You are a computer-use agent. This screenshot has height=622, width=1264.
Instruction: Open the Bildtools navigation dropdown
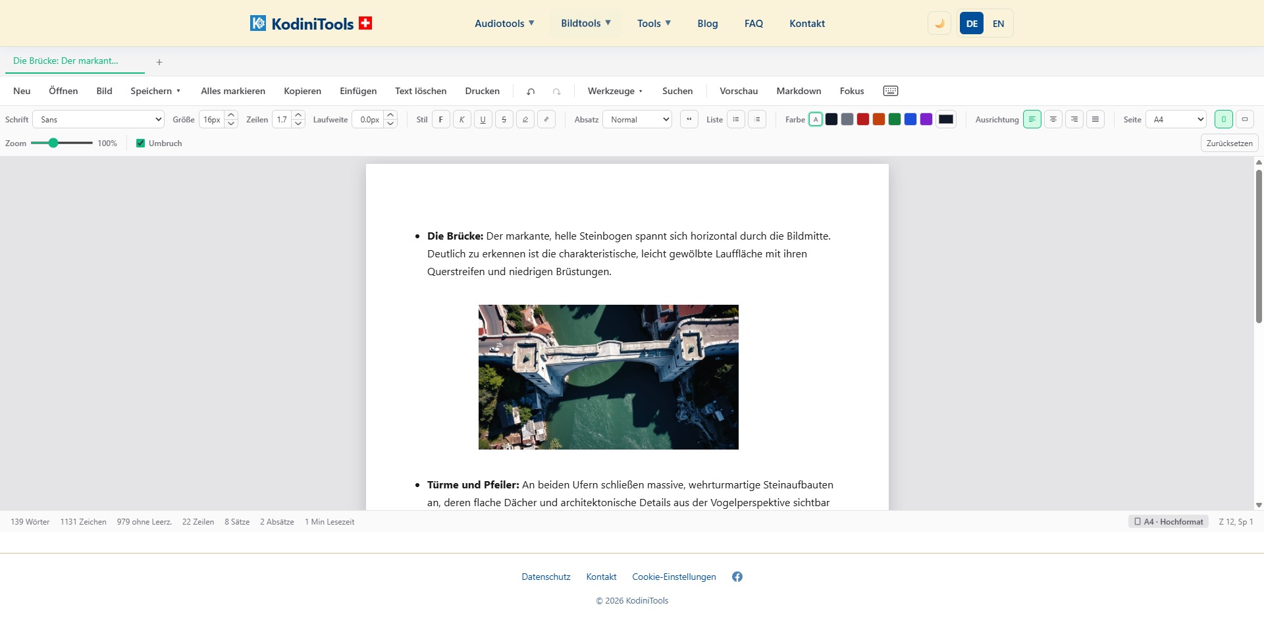pyautogui.click(x=586, y=24)
